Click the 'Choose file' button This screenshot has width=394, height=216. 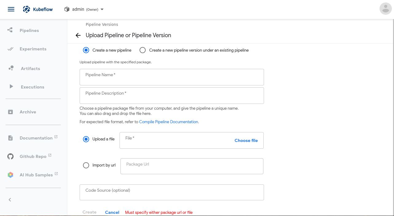click(246, 140)
